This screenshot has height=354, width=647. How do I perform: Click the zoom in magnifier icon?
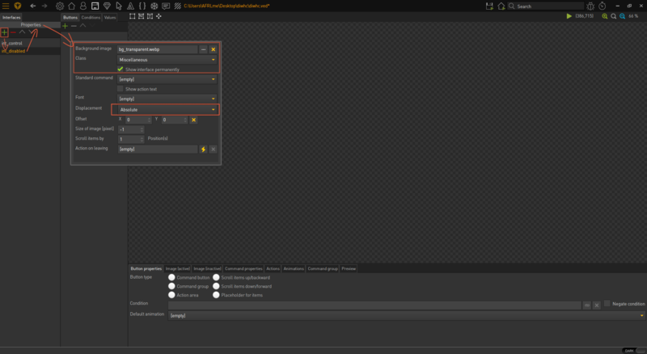603,16
